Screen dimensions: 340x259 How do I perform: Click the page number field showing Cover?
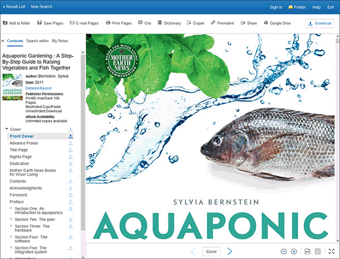tap(211, 252)
